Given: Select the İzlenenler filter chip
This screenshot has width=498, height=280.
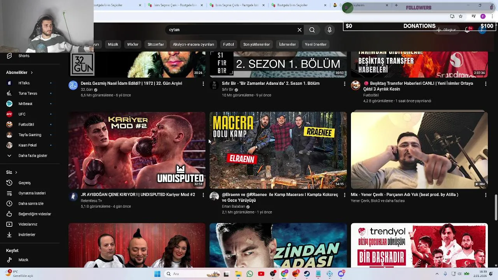Looking at the screenshot, I should 287,44.
